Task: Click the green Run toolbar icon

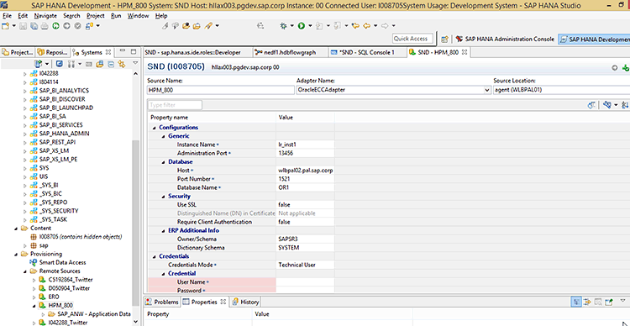Action: [x=302, y=26]
